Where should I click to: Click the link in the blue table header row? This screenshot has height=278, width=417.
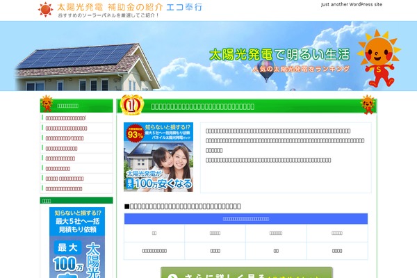tap(246, 219)
